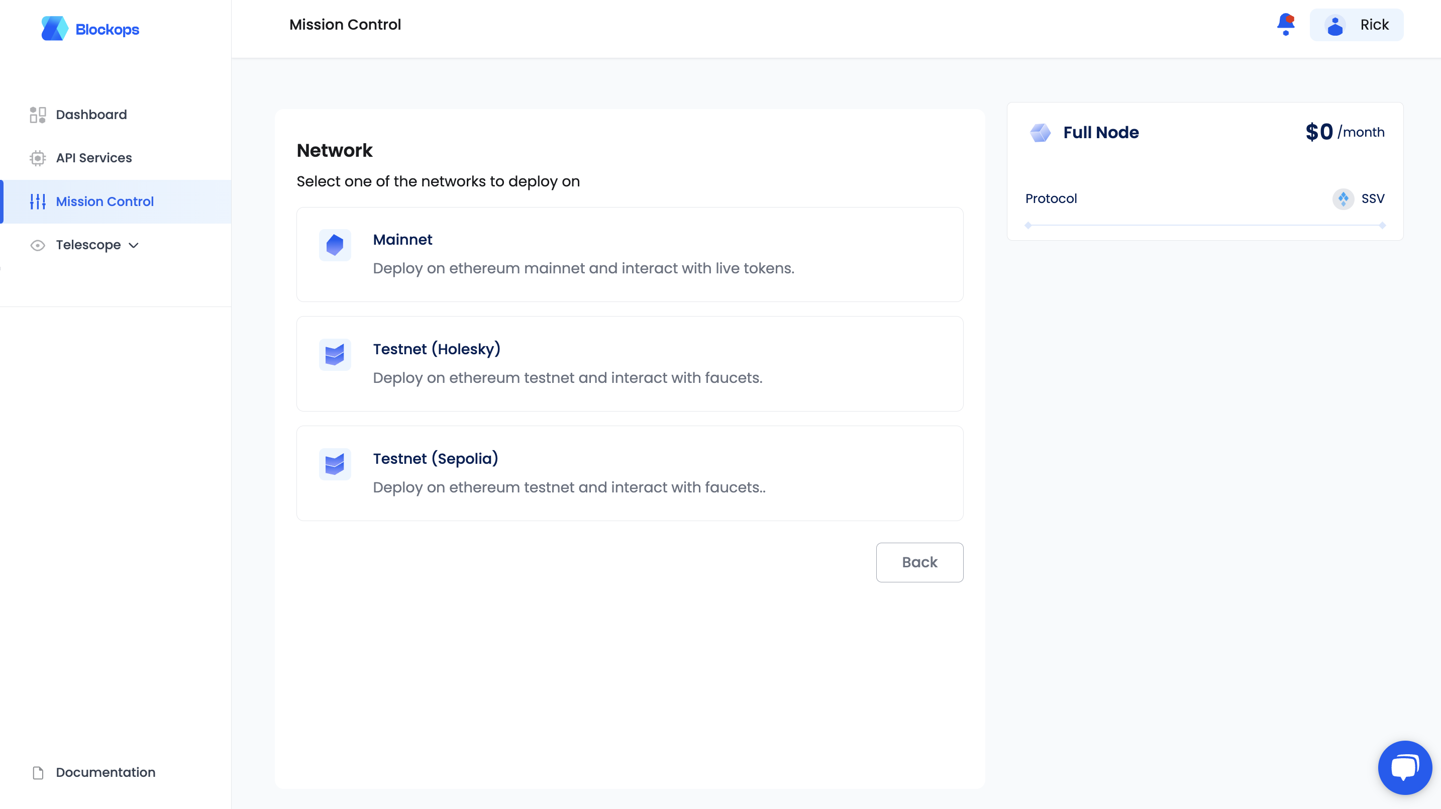Click the Full Node label
Image resolution: width=1441 pixels, height=809 pixels.
pos(1101,133)
